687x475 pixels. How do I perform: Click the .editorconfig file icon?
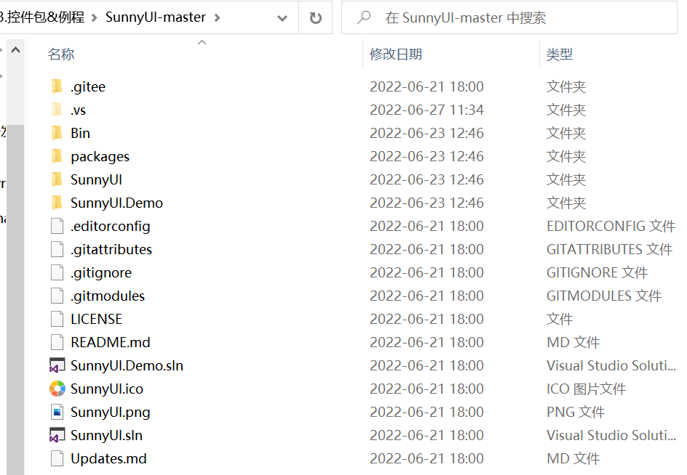pos(57,226)
